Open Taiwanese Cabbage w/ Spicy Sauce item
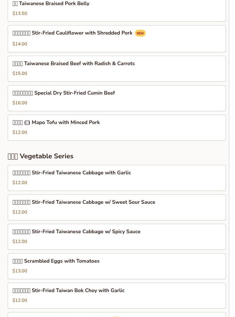Viewport: 235px width, 317px height. coord(117,237)
